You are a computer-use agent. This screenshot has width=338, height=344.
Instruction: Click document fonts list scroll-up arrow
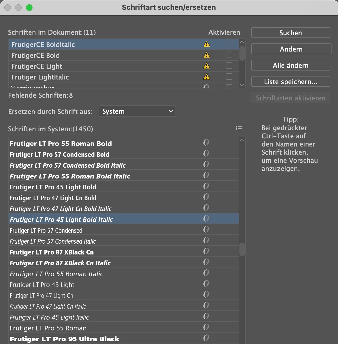click(242, 42)
